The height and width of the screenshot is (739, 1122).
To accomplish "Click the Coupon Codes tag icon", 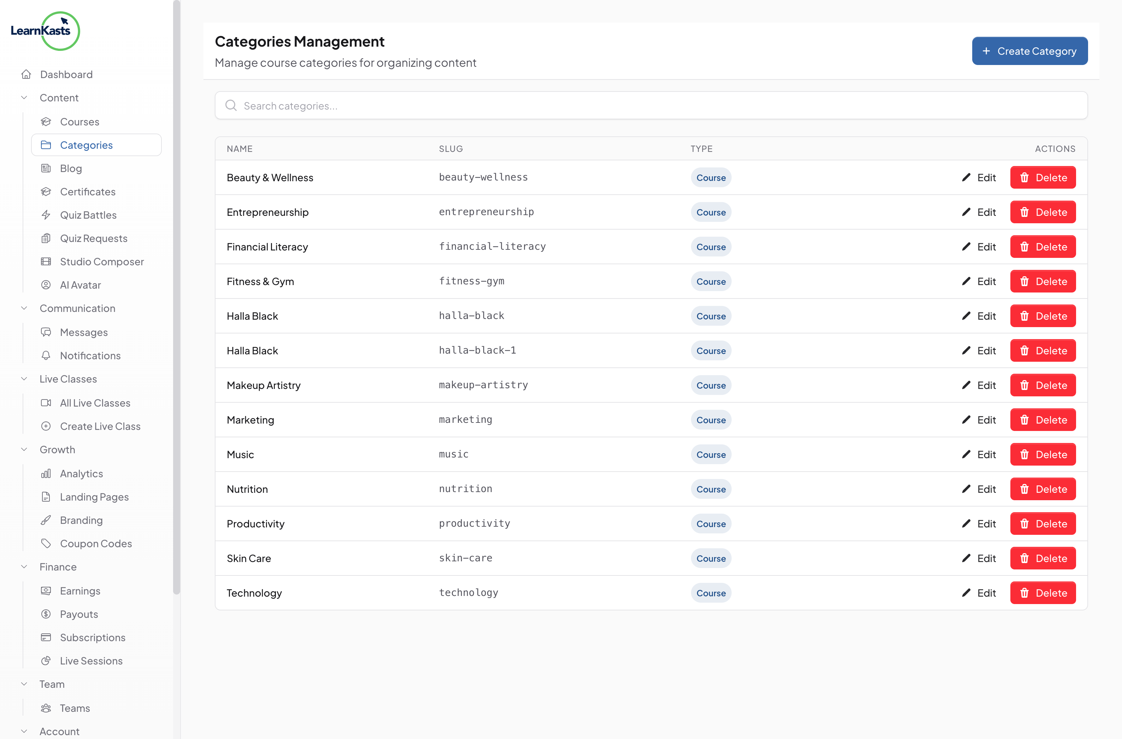I will [46, 543].
